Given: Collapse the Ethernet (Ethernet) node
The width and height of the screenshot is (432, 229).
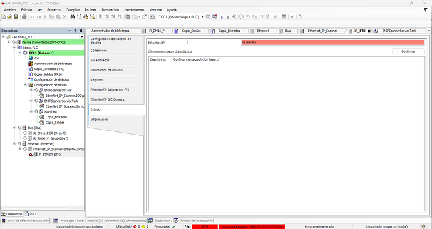Looking at the screenshot, I should click(x=14, y=144).
